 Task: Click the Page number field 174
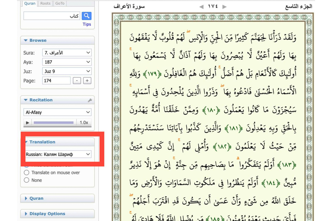pyautogui.click(x=56, y=81)
